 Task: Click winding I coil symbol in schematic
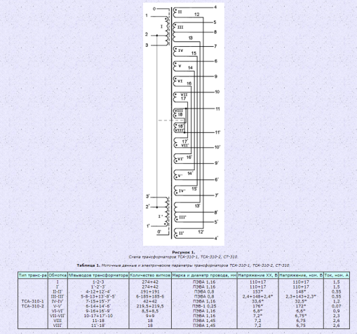click(167, 32)
